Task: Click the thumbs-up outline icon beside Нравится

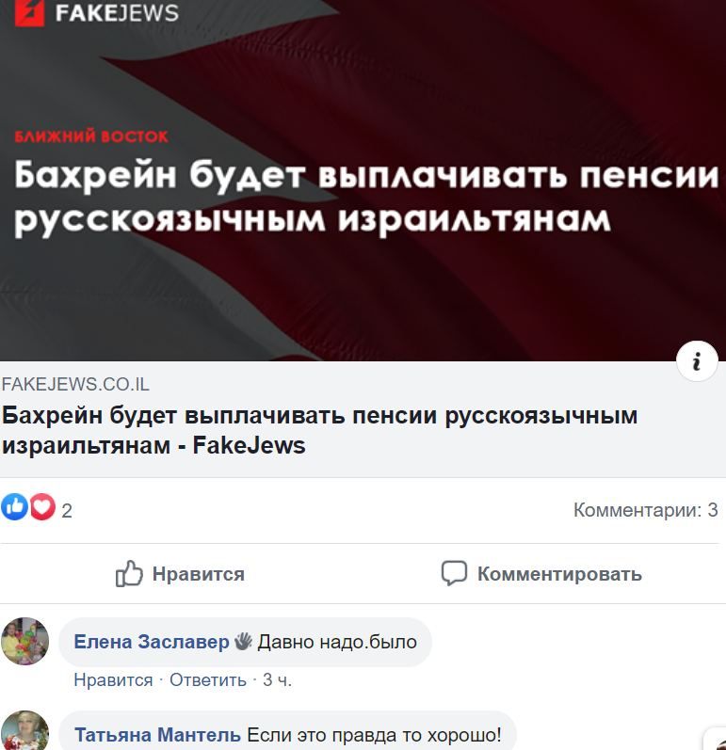Action: [129, 573]
